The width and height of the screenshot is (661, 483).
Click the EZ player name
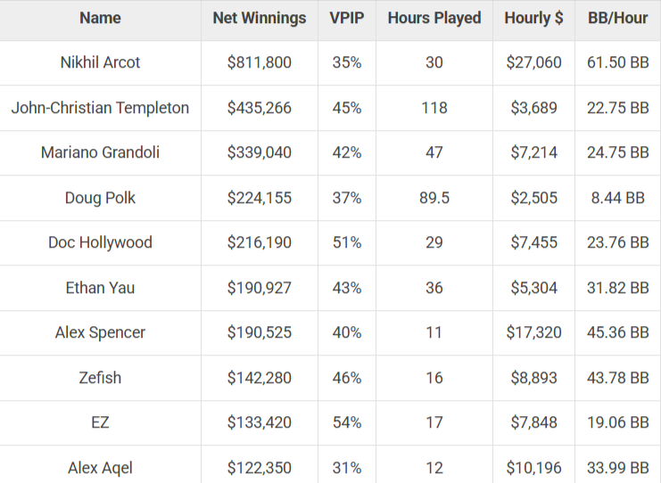point(100,422)
